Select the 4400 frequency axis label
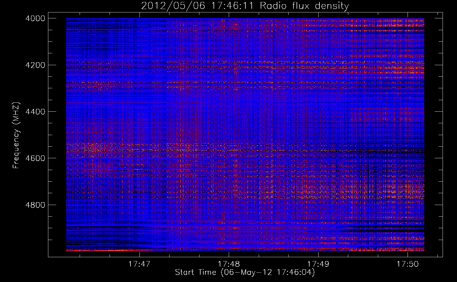457x282 pixels. click(35, 112)
